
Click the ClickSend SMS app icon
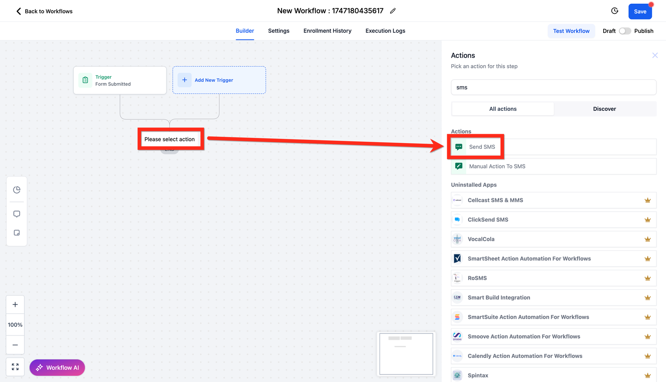(457, 220)
